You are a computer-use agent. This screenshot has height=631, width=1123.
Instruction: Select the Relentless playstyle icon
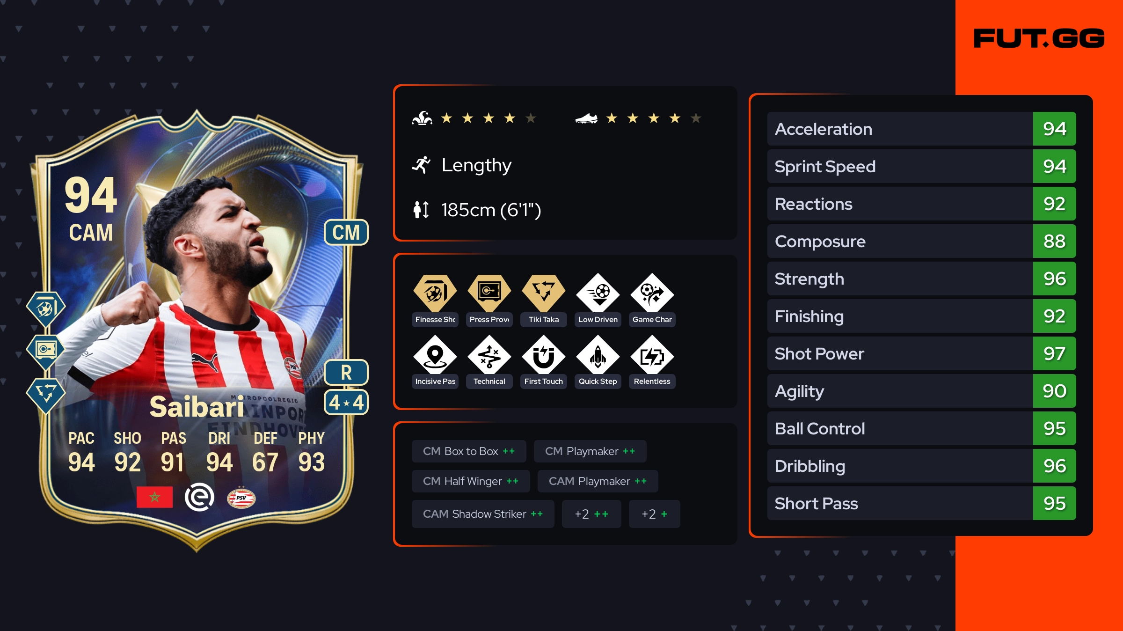tap(652, 355)
